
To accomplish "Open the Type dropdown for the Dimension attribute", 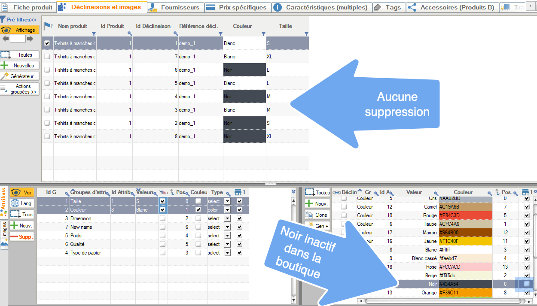I will [x=228, y=218].
